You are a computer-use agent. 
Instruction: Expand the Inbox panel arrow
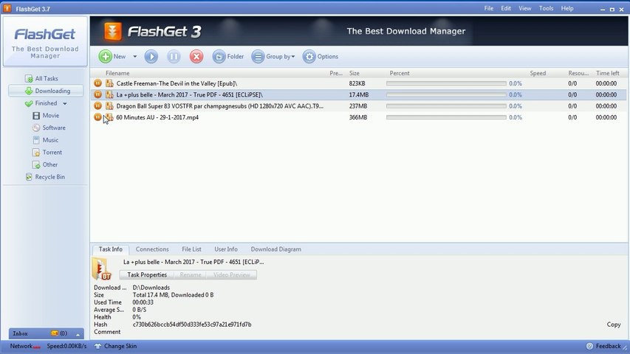[x=78, y=334]
